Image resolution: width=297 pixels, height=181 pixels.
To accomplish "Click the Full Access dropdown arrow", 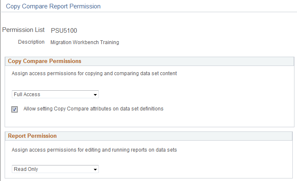I will click(95, 94).
